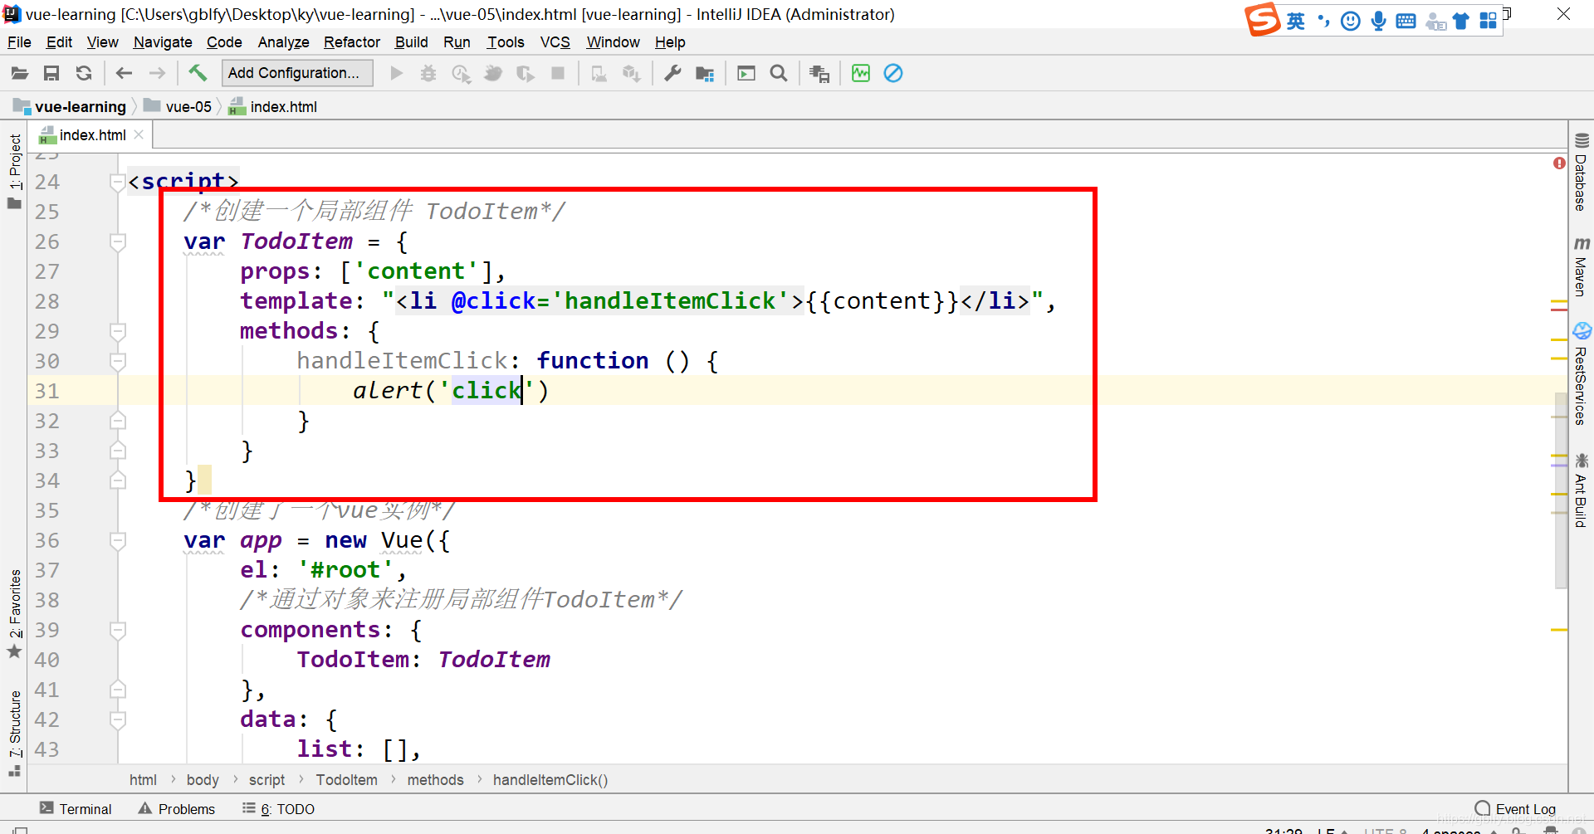The height and width of the screenshot is (834, 1594).
Task: Open the Tools menu
Action: [x=506, y=42]
